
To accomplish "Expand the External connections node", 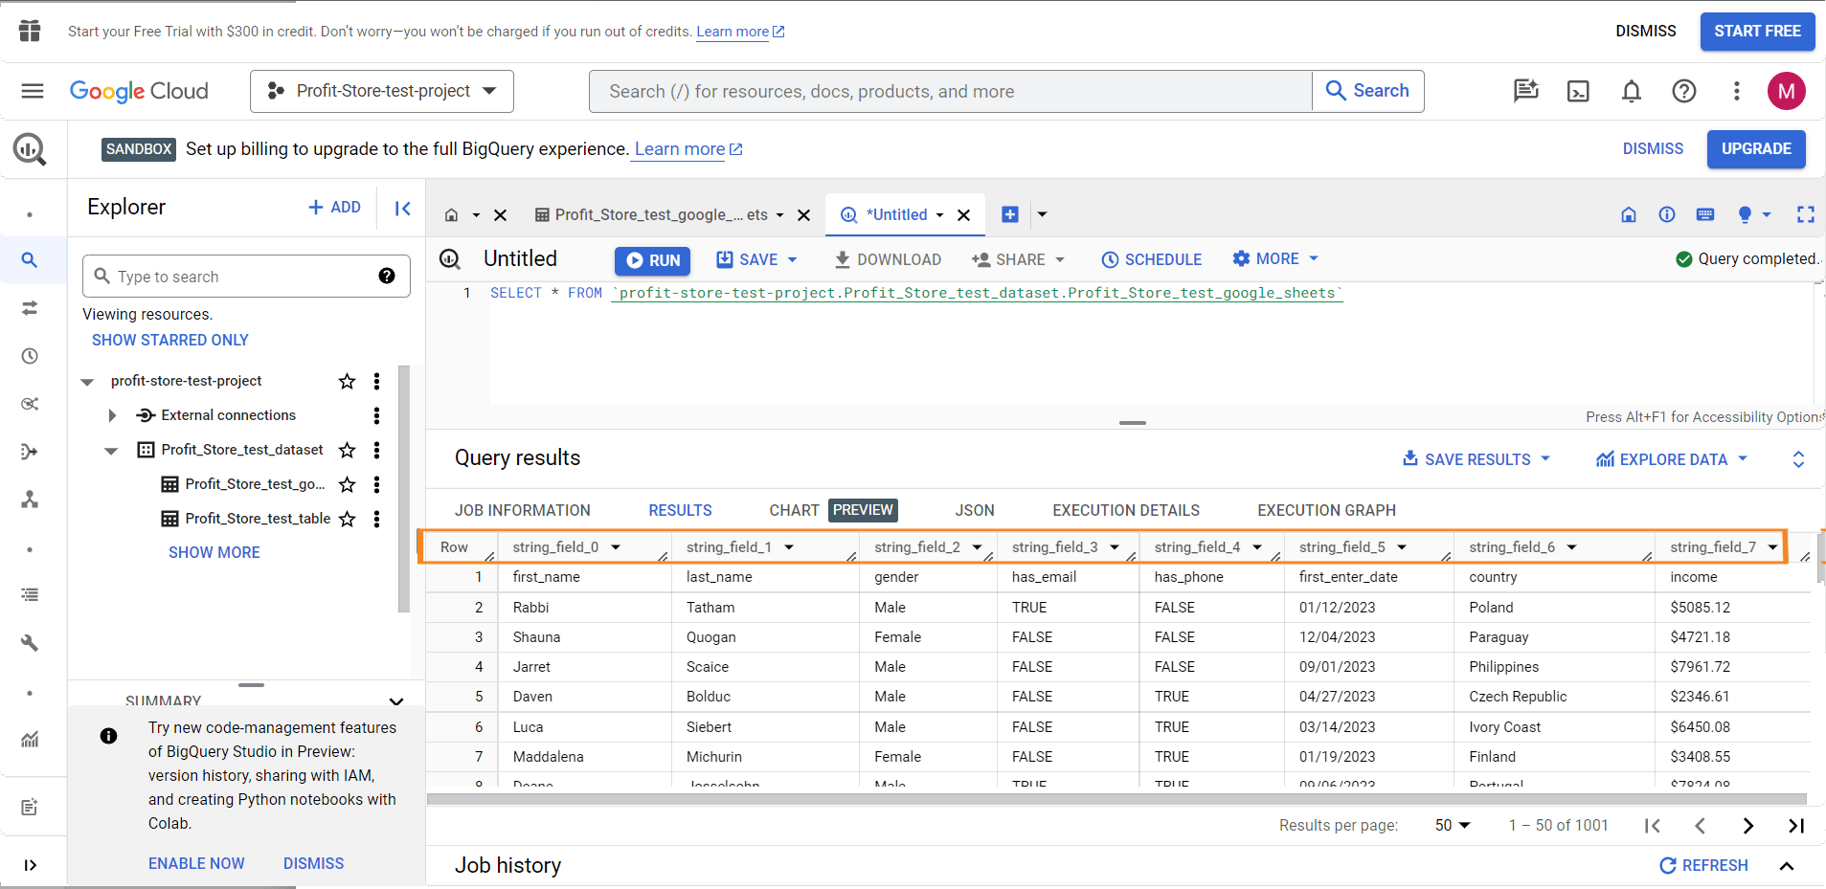I will 112,415.
